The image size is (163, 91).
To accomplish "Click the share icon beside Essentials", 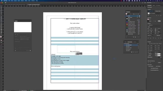I will coord(145,3).
